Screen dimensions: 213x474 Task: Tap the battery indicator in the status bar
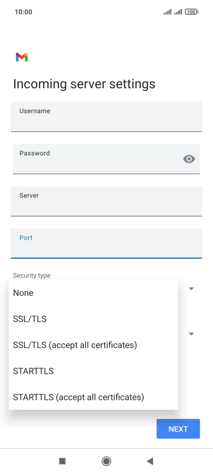click(x=191, y=12)
